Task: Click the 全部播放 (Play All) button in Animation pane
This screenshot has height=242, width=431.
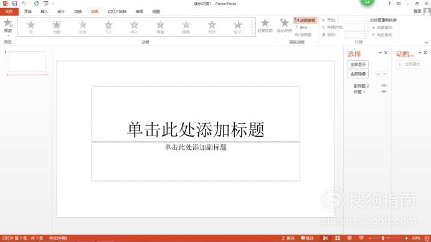Action: point(409,64)
